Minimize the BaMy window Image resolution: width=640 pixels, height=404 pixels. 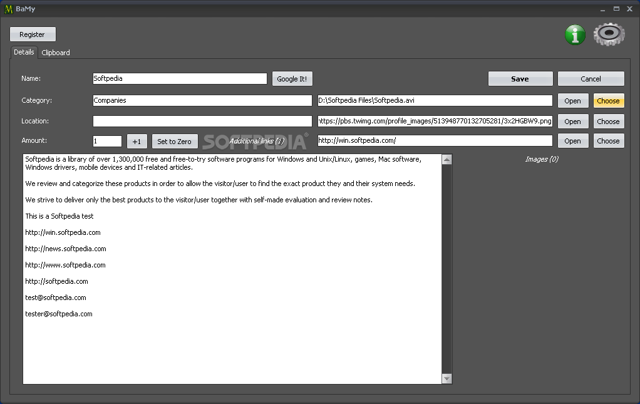click(x=602, y=9)
